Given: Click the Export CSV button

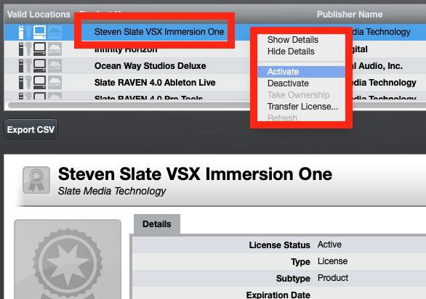Looking at the screenshot, I should [31, 129].
